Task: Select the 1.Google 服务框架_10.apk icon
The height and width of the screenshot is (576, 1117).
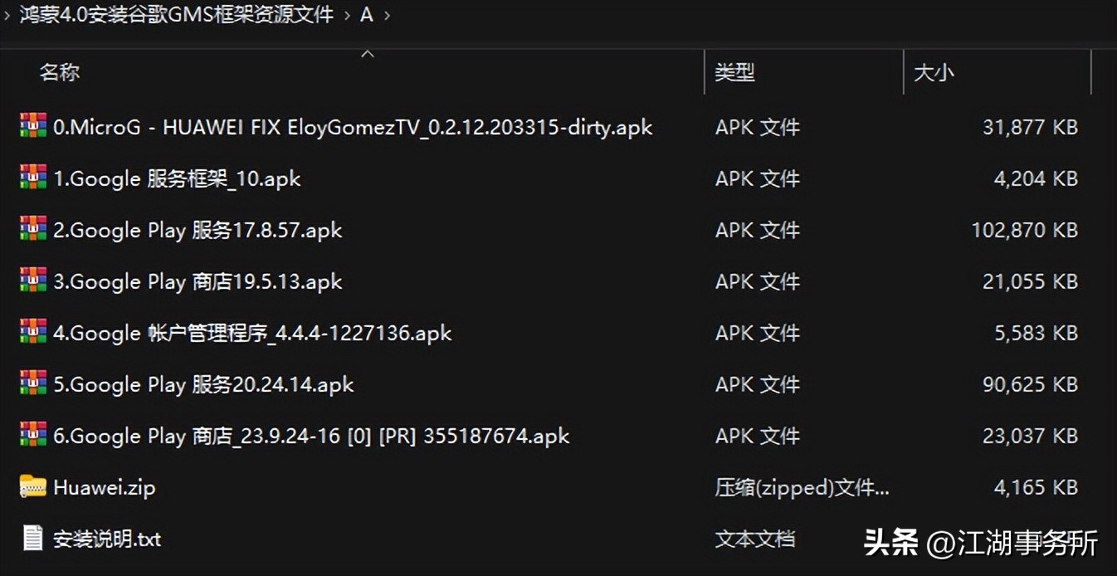Action: [33, 178]
